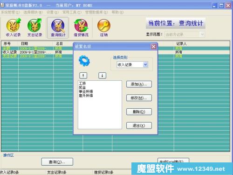Open the 支出记录 expense record toolbar icon
This screenshot has height=175, width=233.
pos(34,28)
